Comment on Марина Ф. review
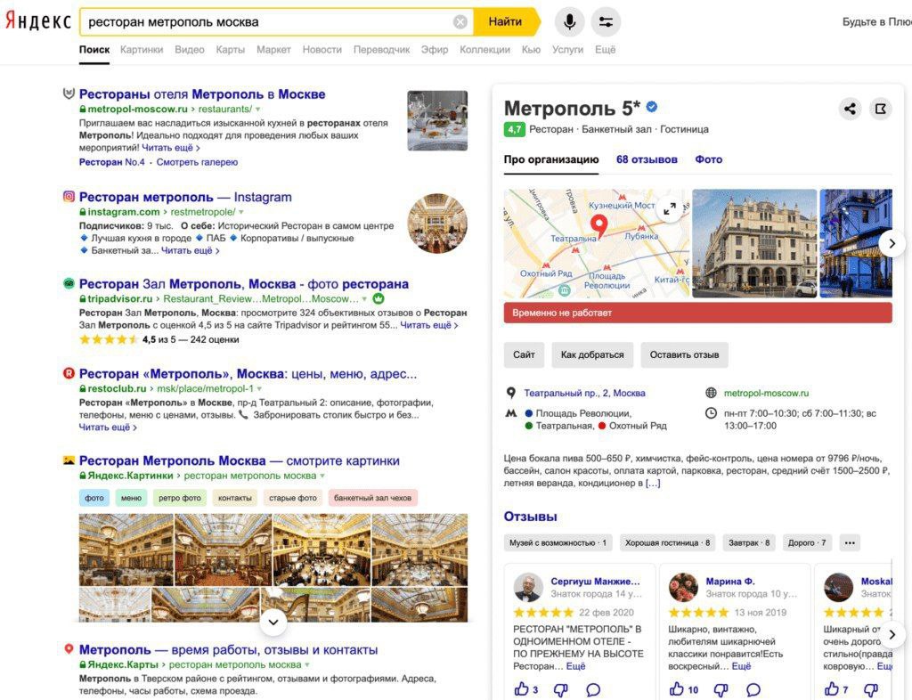This screenshot has width=912, height=700. coord(753,690)
